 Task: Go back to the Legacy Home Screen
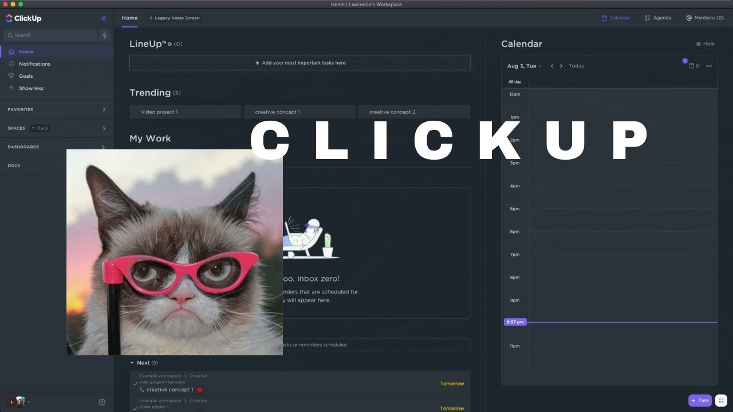pyautogui.click(x=174, y=18)
